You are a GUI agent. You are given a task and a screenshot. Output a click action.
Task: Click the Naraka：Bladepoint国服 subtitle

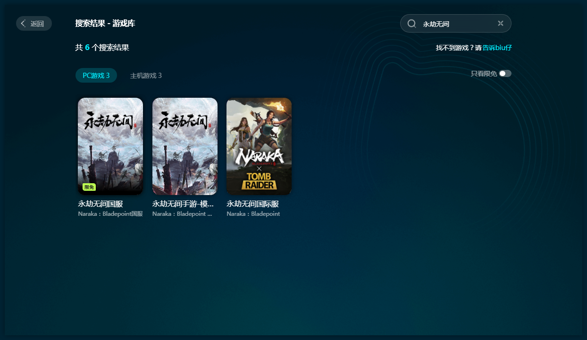pos(110,214)
